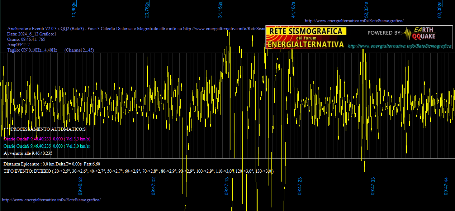Click the "AmplFFT: 7" value
455x211 pixels.
(19, 45)
